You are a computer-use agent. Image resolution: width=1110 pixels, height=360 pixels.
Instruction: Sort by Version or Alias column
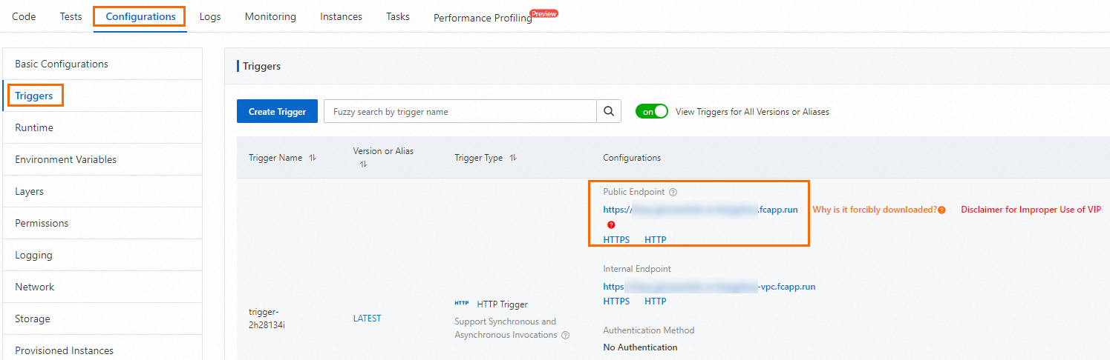pyautogui.click(x=363, y=164)
